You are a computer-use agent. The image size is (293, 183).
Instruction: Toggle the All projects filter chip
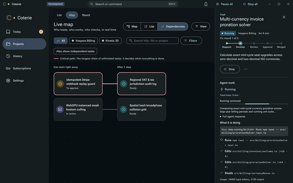60,41
